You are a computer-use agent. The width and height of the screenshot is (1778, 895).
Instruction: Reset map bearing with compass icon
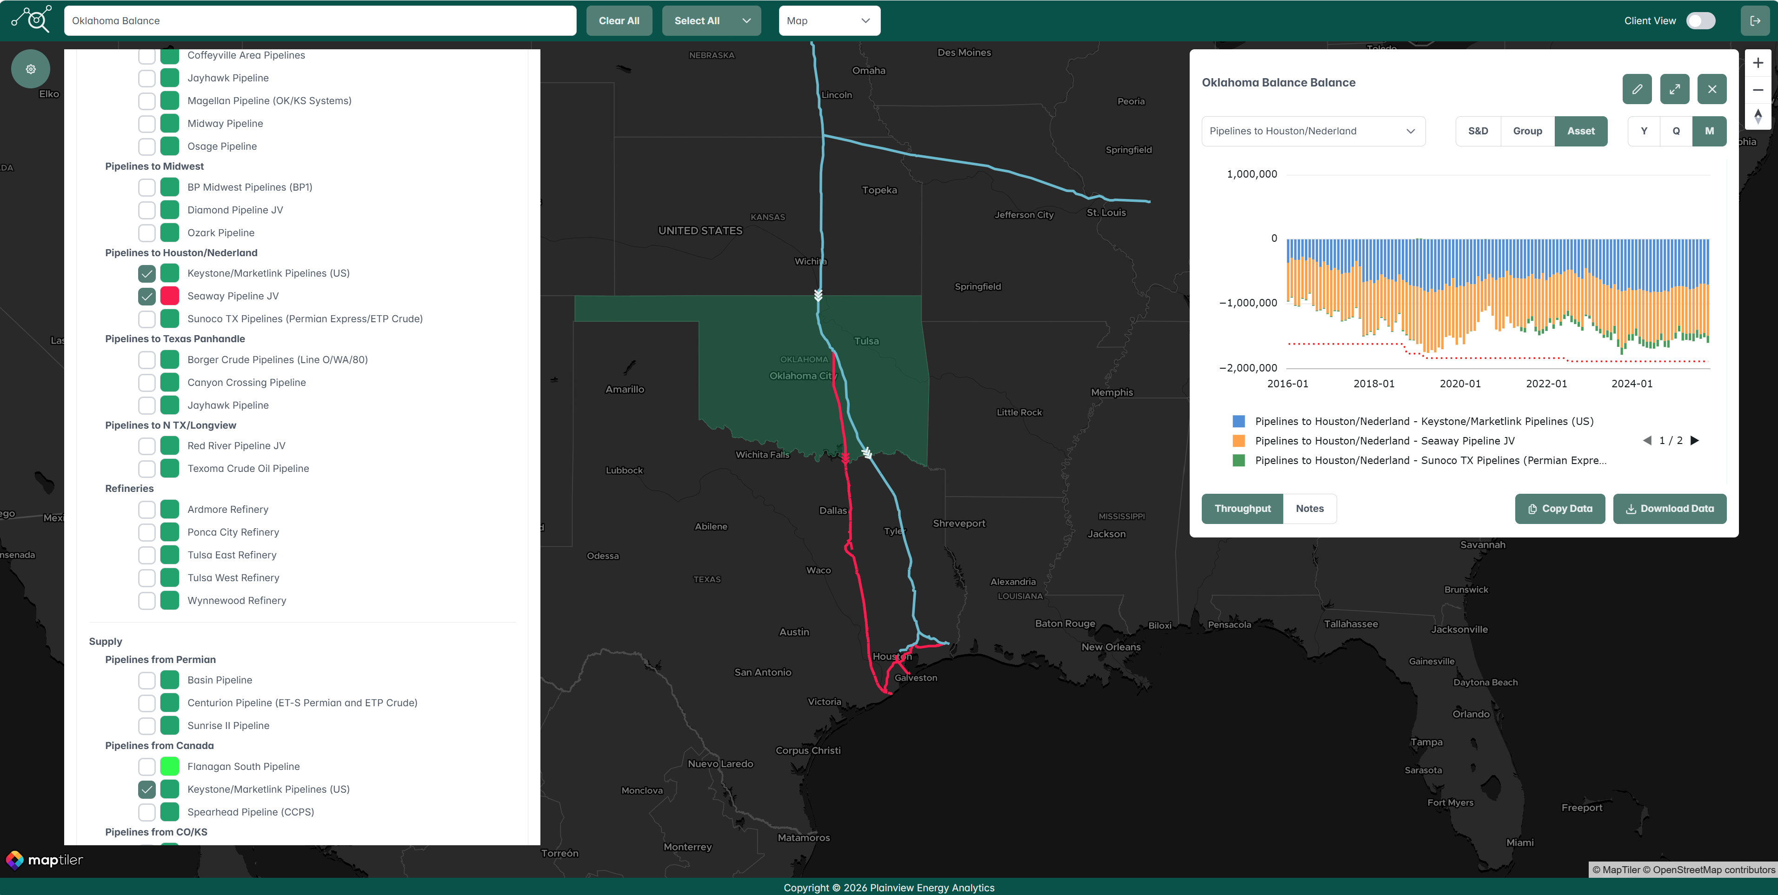click(x=1757, y=116)
